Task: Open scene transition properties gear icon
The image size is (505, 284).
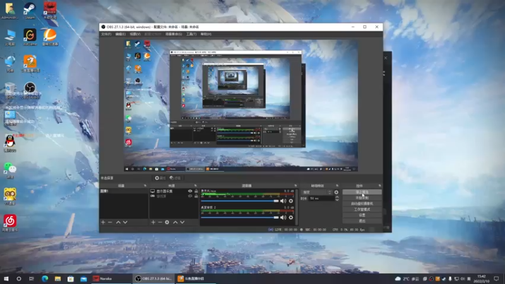Action: (336, 192)
